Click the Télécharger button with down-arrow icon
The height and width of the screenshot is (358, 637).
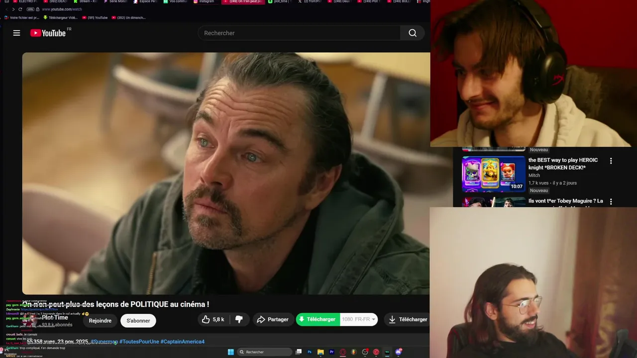407,319
